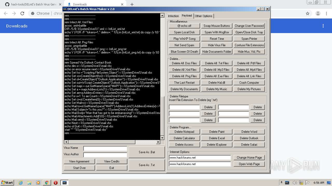This screenshot has width=332, height=186.
Task: Click the Chrome reload icon
Action: tap(22, 13)
